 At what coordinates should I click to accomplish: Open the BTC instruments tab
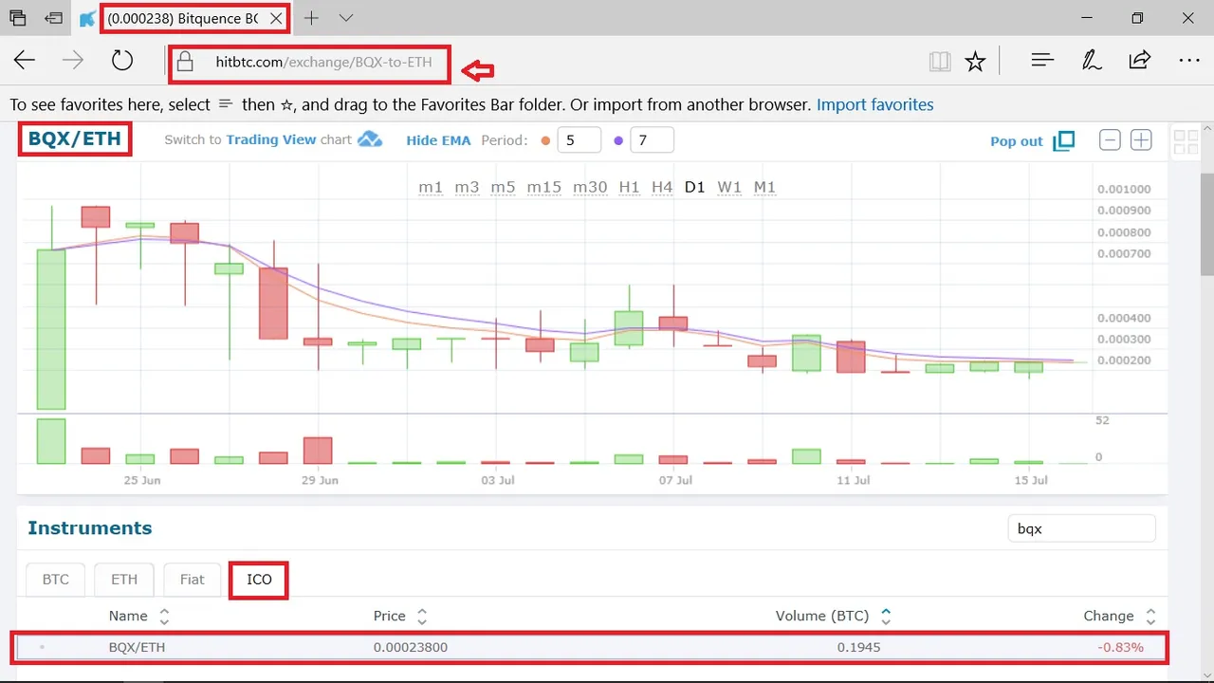pyautogui.click(x=56, y=580)
